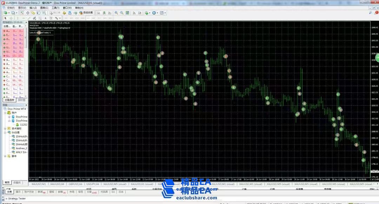379x204 pixels.
Task: Close the 市场报价 market watch panel
Action: (26, 22)
